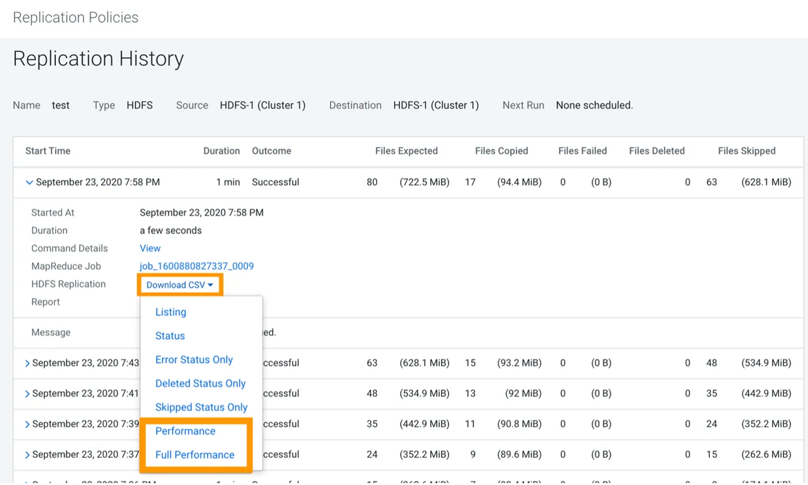808x485 pixels.
Task: Click the Type value HDFS
Action: pyautogui.click(x=140, y=105)
